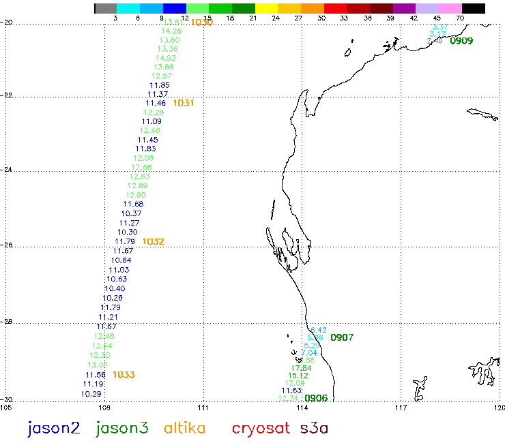This screenshot has width=505, height=443.
Task: Click the green track label 0909
Action: (x=461, y=41)
